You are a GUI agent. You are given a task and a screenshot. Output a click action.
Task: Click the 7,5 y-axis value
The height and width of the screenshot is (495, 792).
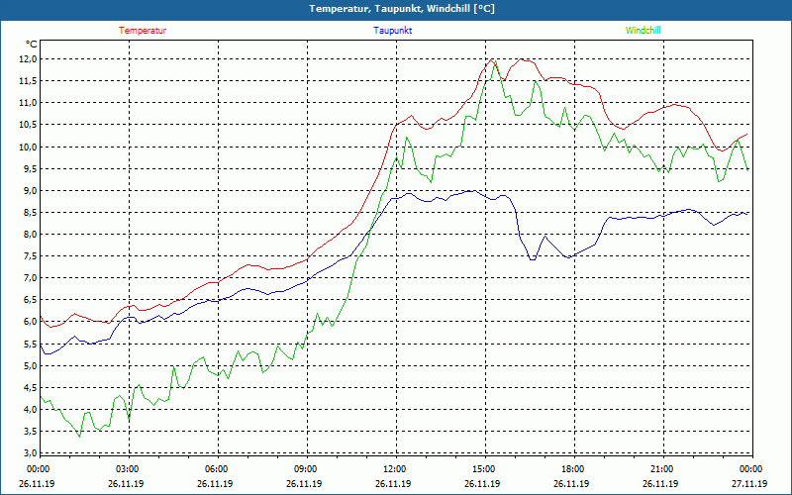tap(31, 256)
